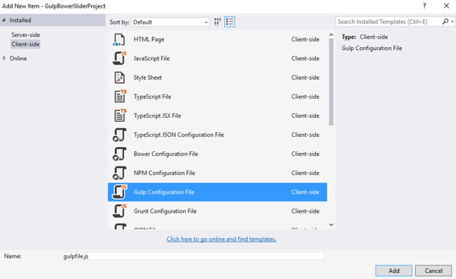Select the Style Sheet icon
The image size is (456, 279).
pyautogui.click(x=119, y=78)
